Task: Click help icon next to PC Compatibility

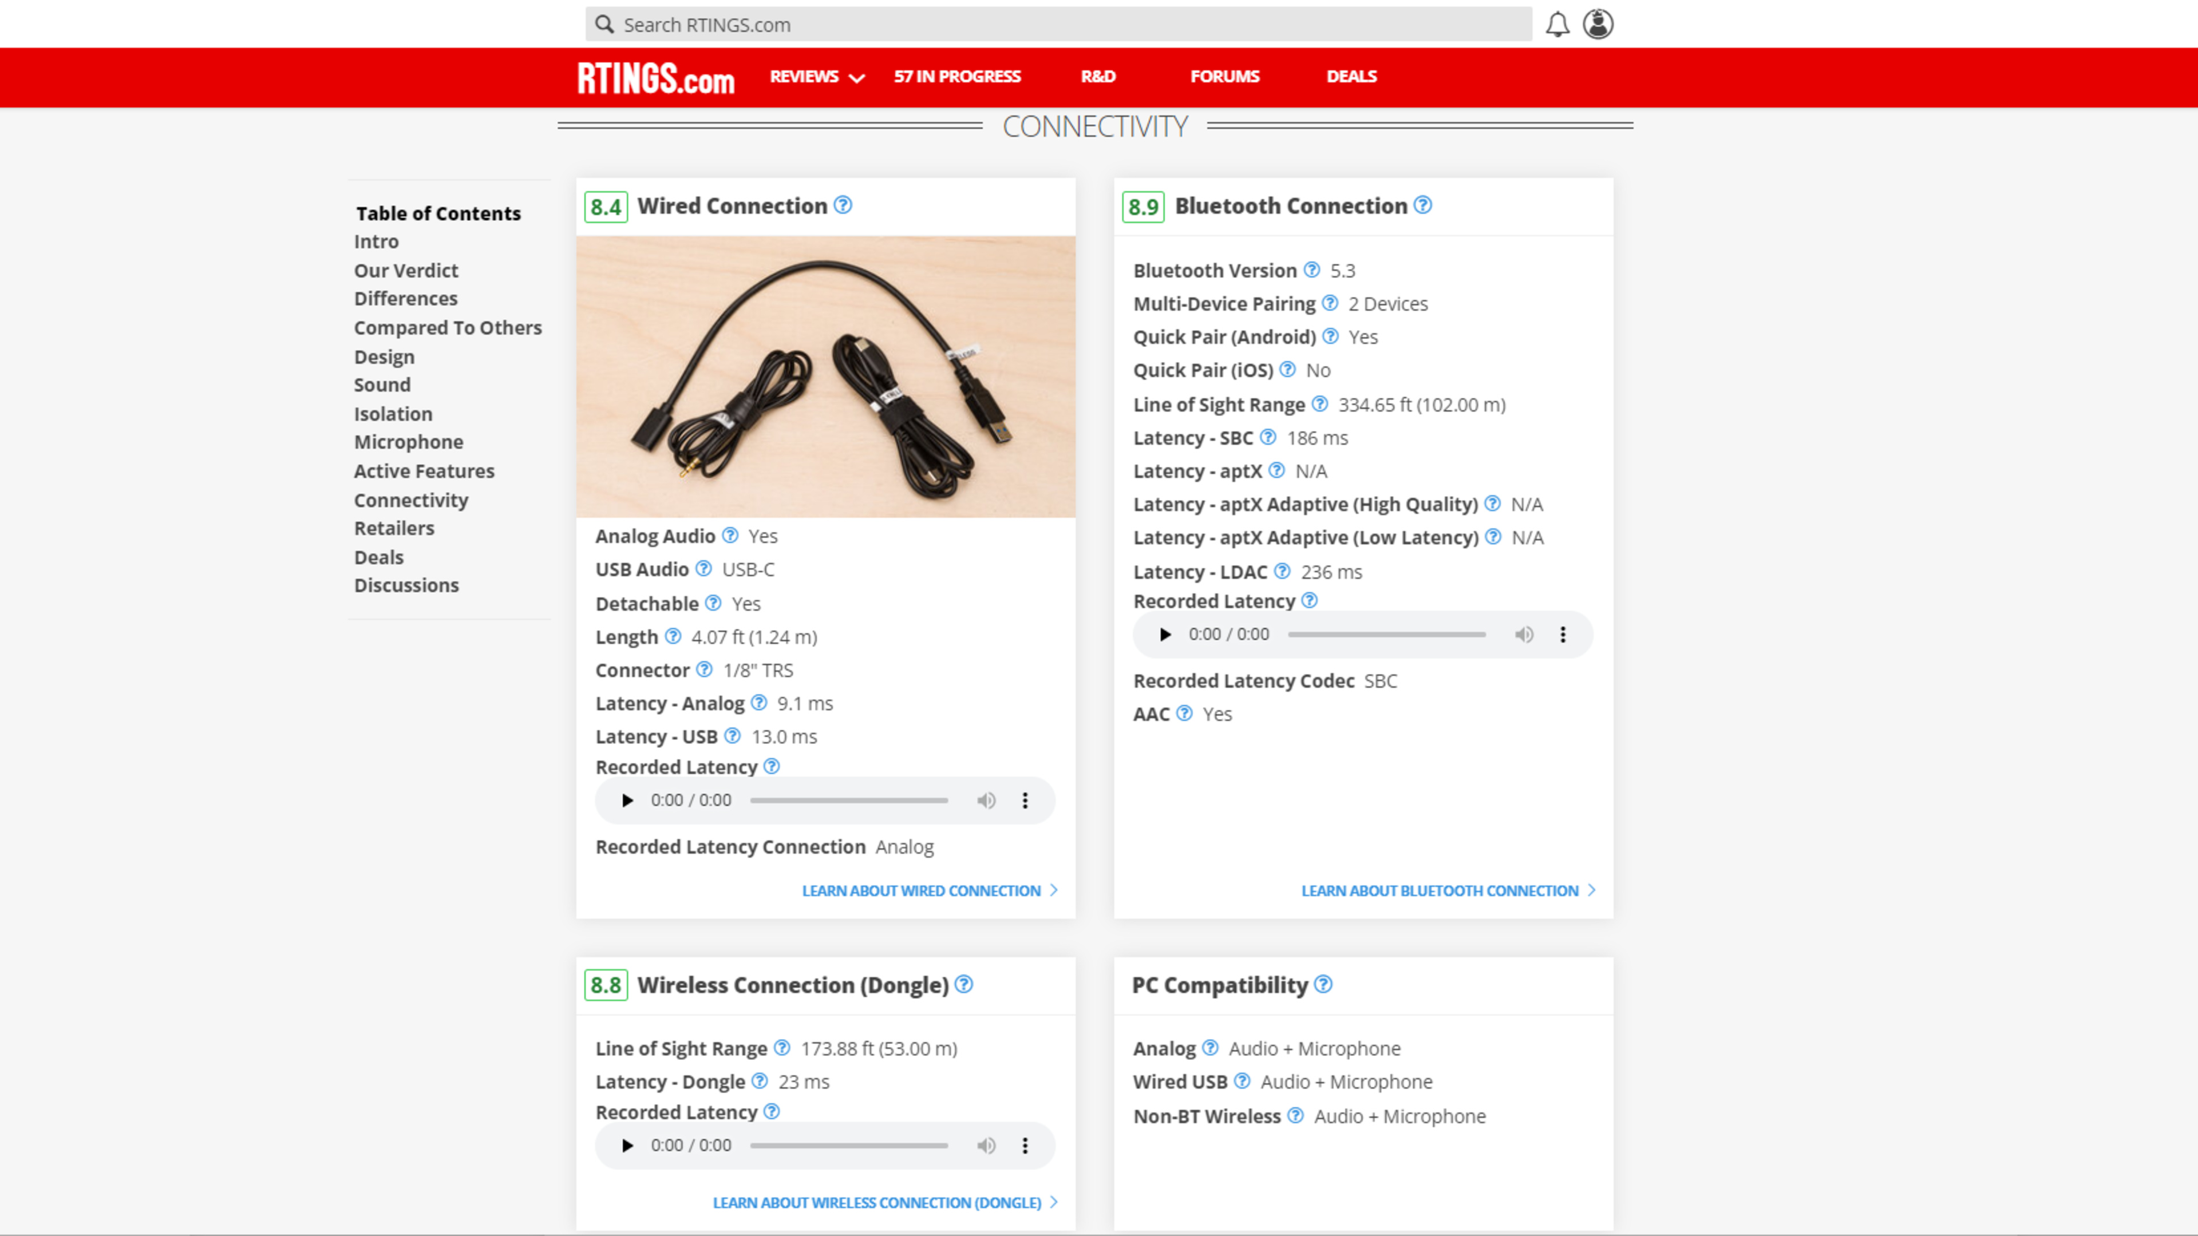Action: coord(1323,984)
